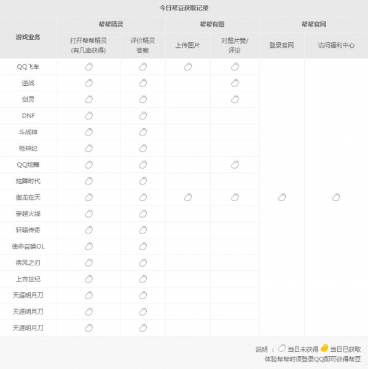This screenshot has width=368, height=369.
Task: Select QQ炫舞 bean under 对图片赞/评论
Action: [x=235, y=164]
